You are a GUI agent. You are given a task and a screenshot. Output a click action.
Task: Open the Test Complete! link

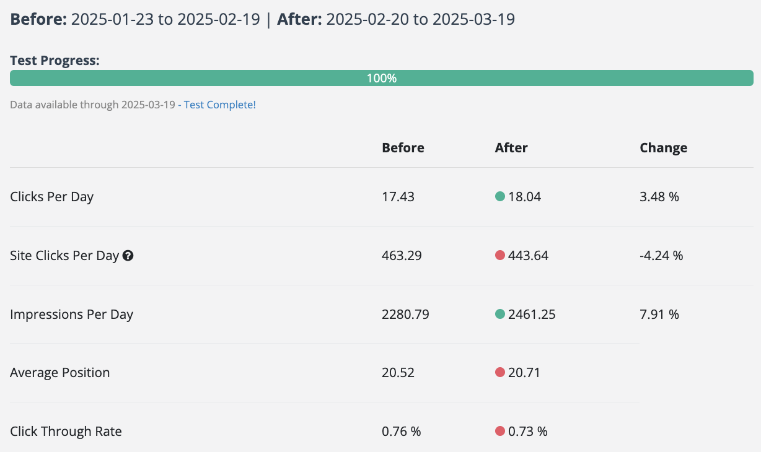(219, 105)
